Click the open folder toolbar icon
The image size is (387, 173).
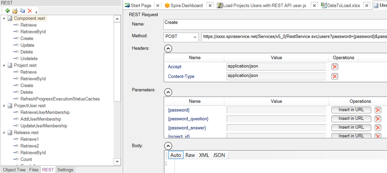coord(15,11)
